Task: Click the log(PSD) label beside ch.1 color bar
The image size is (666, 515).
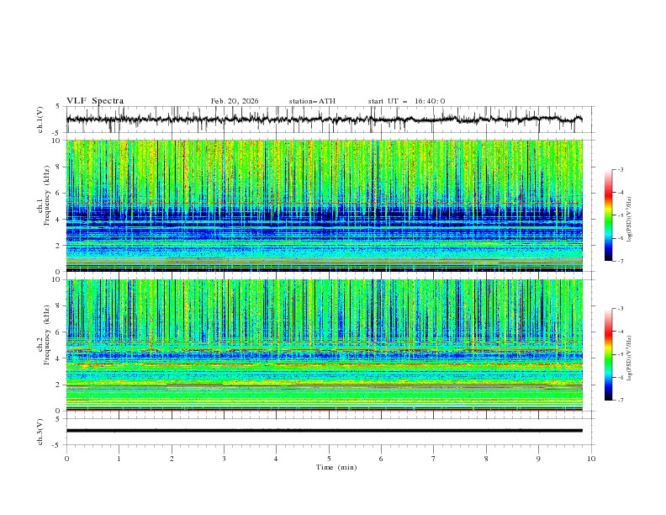Action: pos(629,219)
